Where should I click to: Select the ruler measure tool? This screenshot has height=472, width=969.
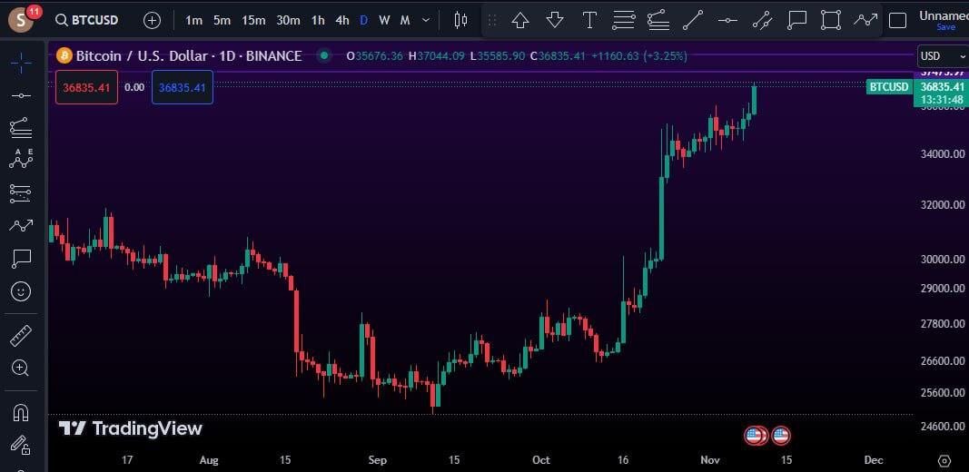click(21, 336)
